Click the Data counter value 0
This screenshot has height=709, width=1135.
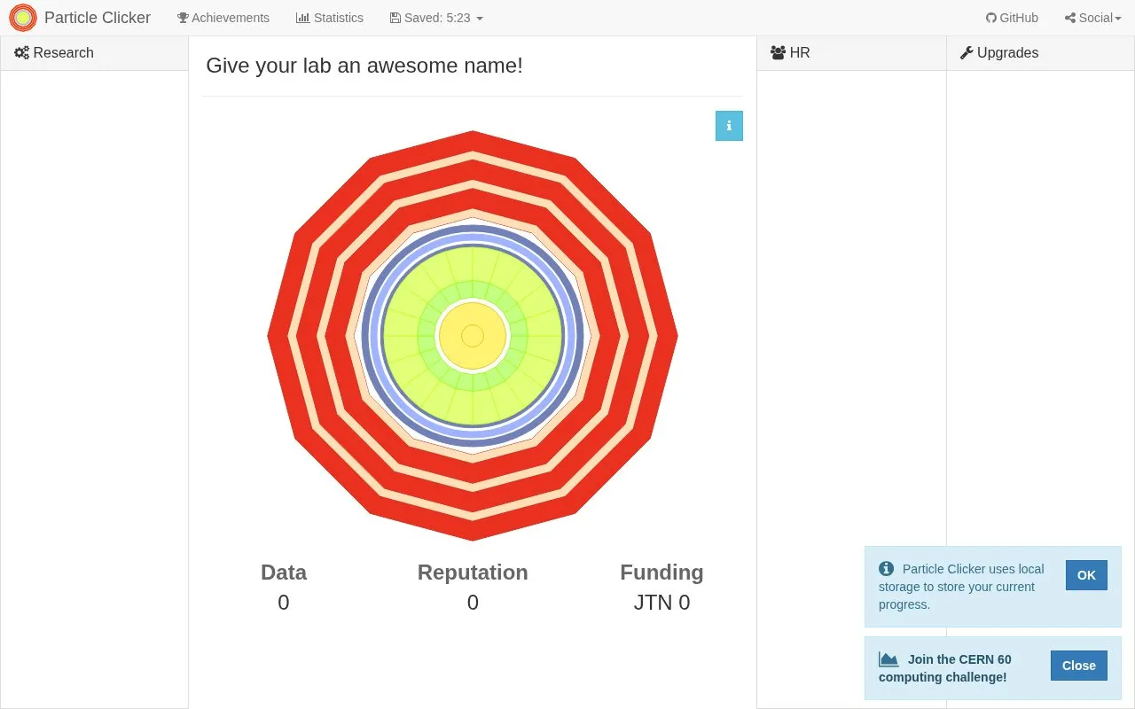[x=284, y=603]
